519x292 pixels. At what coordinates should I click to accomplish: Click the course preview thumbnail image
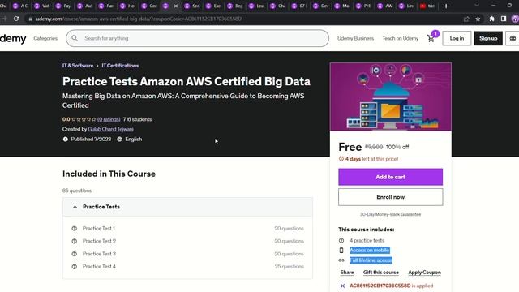[x=391, y=97]
